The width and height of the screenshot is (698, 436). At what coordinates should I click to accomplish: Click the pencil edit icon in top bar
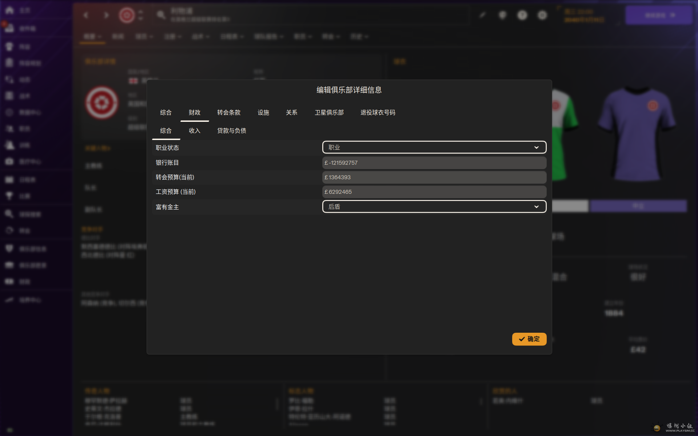(x=482, y=15)
